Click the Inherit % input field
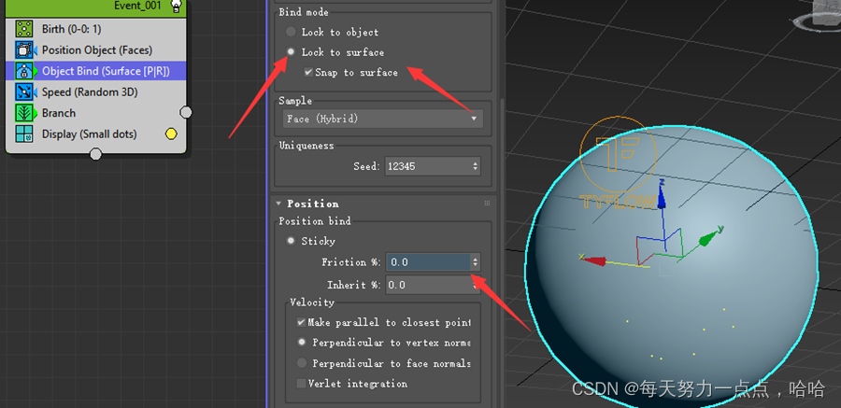 [x=428, y=285]
